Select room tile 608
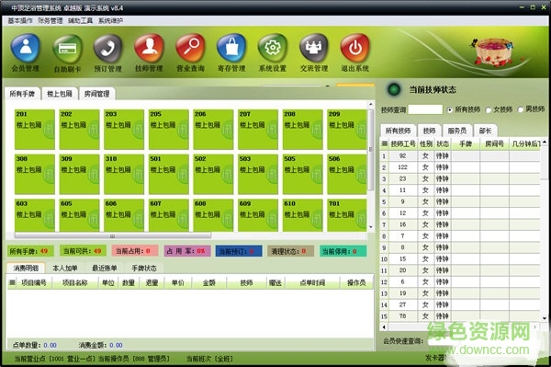This screenshot has width=551, height=367. click(x=213, y=215)
